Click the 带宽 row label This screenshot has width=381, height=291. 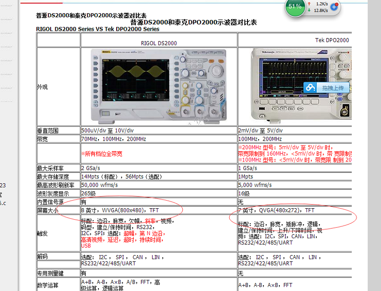tap(42, 139)
